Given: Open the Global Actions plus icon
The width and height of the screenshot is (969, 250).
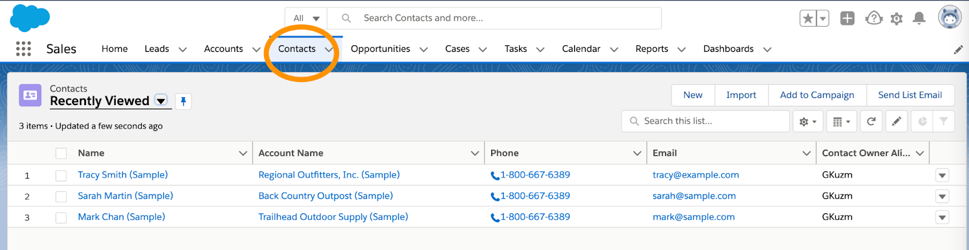Looking at the screenshot, I should 847,19.
